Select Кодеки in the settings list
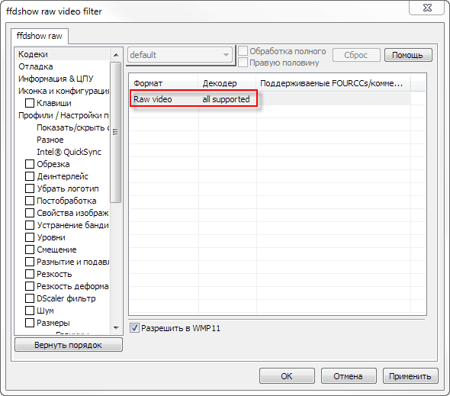 click(x=33, y=54)
